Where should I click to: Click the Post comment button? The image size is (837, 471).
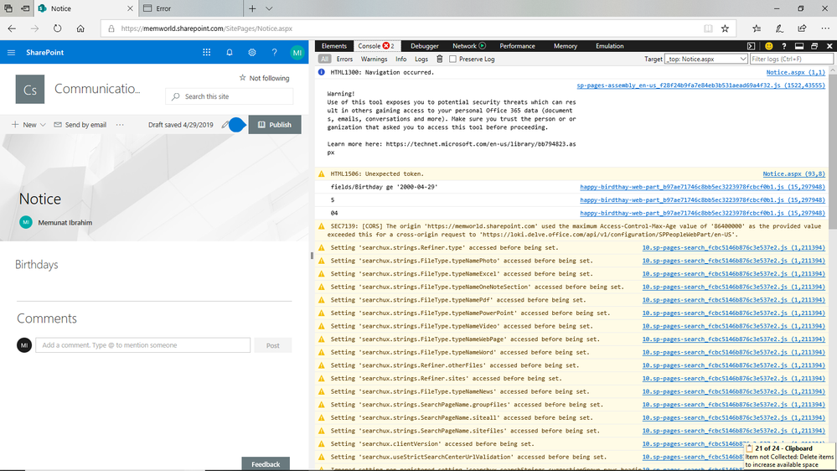point(273,345)
